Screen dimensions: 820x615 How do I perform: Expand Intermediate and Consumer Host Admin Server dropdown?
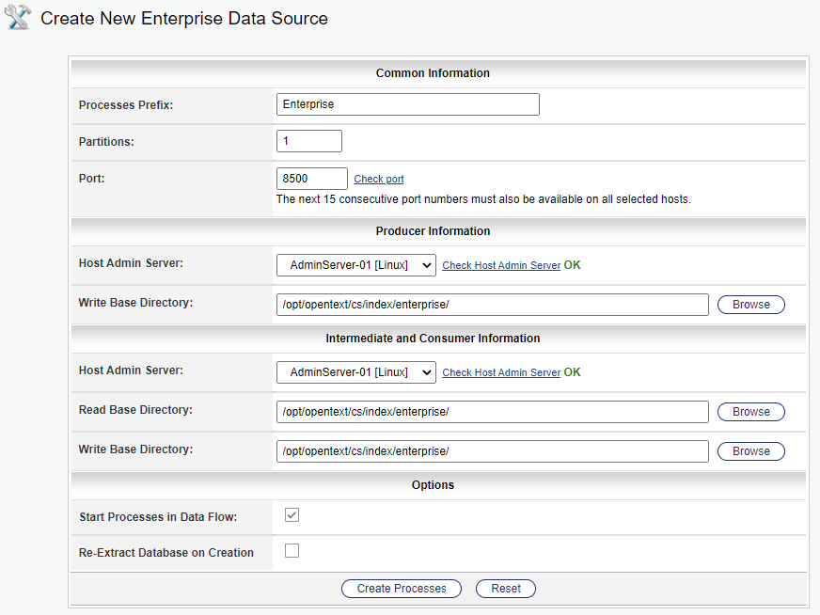356,372
